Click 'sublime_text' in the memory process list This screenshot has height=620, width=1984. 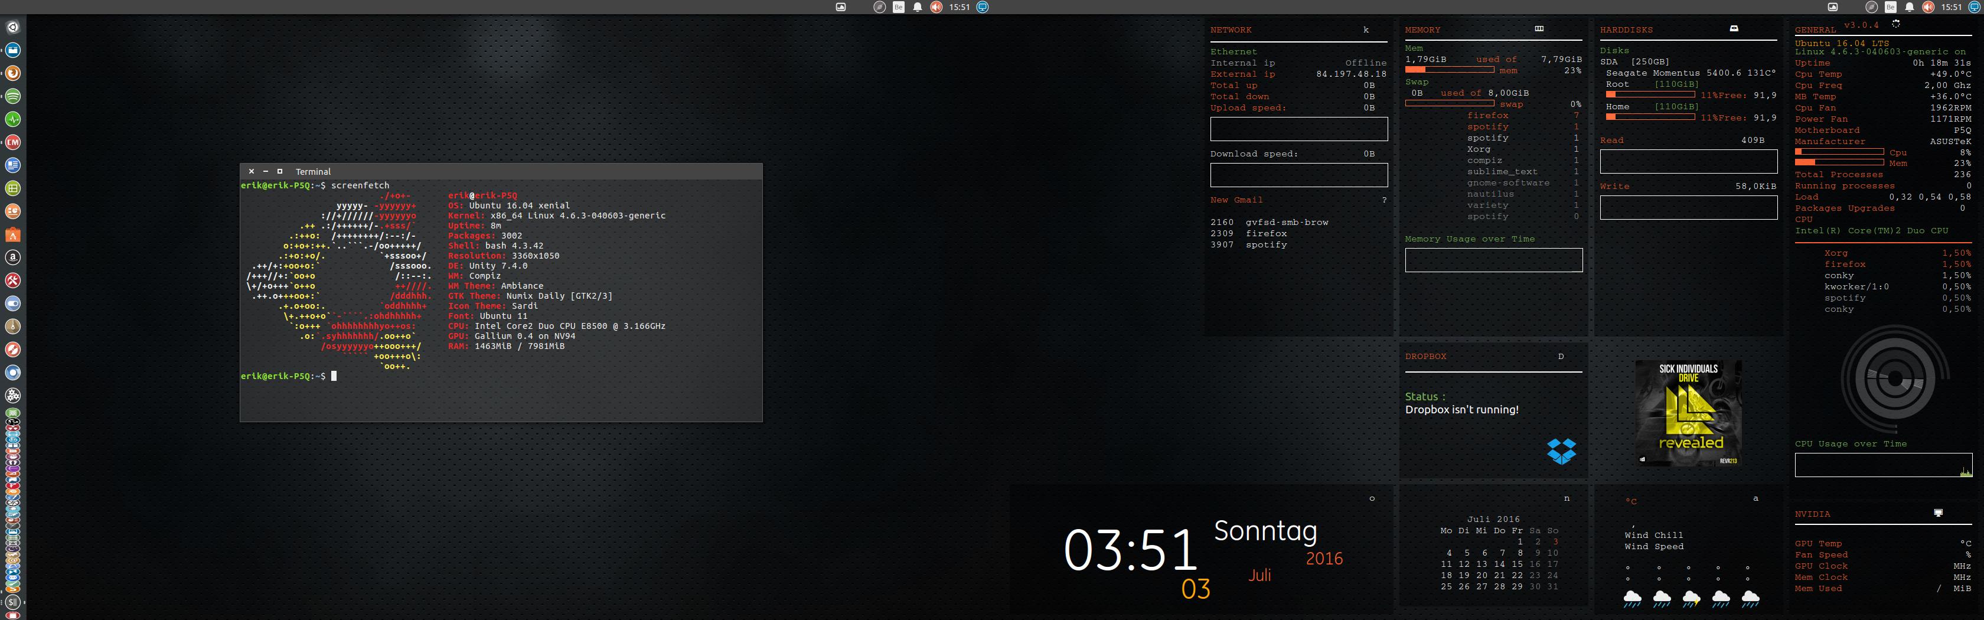(1502, 172)
